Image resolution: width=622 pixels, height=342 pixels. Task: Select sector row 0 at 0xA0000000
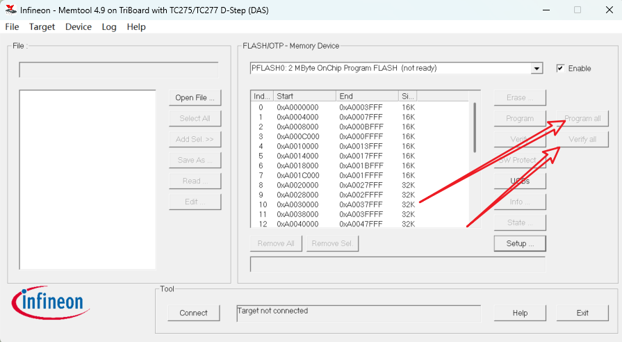(360, 107)
